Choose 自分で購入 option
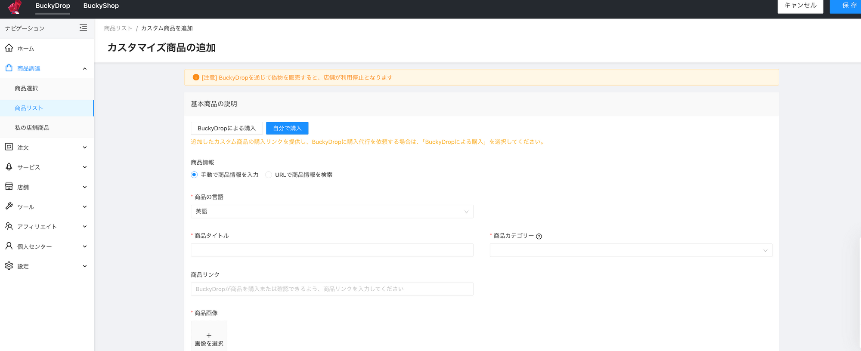The width and height of the screenshot is (861, 351). coord(287,128)
